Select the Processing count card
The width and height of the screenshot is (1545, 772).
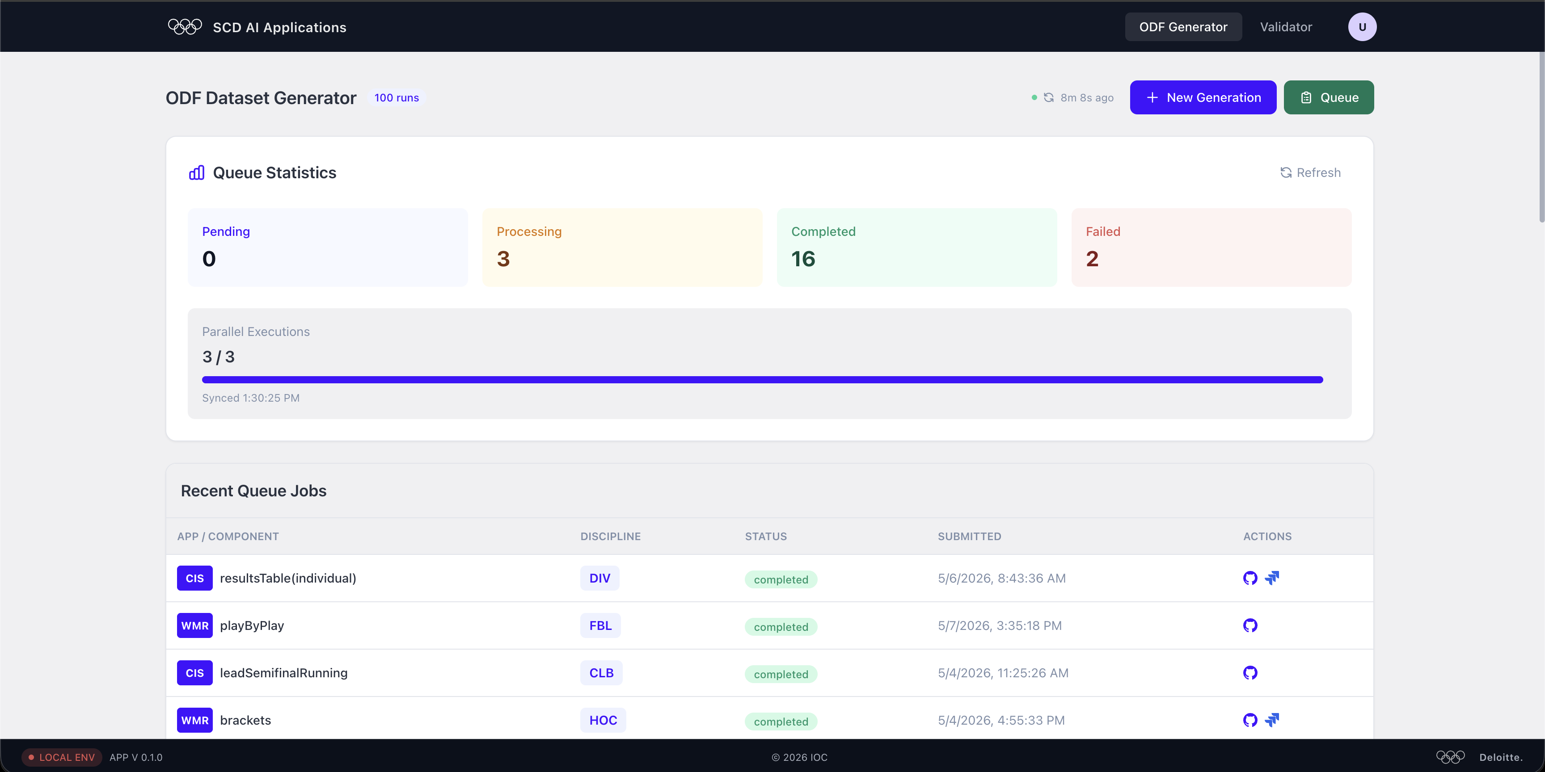[x=622, y=248]
